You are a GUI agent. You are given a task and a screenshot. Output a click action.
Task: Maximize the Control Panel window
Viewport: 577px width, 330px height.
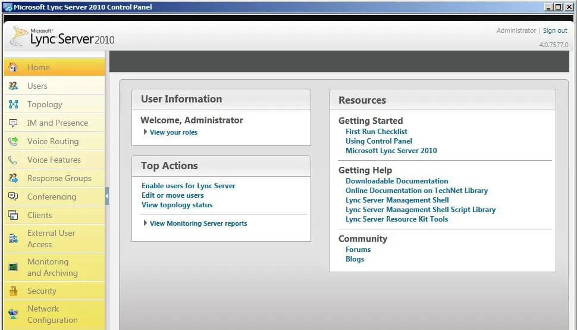coord(559,7)
